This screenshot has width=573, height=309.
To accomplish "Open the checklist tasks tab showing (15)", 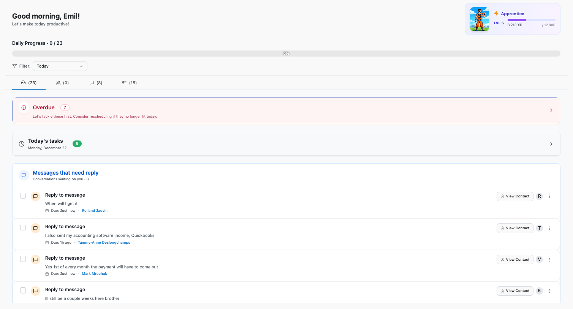I will [129, 83].
